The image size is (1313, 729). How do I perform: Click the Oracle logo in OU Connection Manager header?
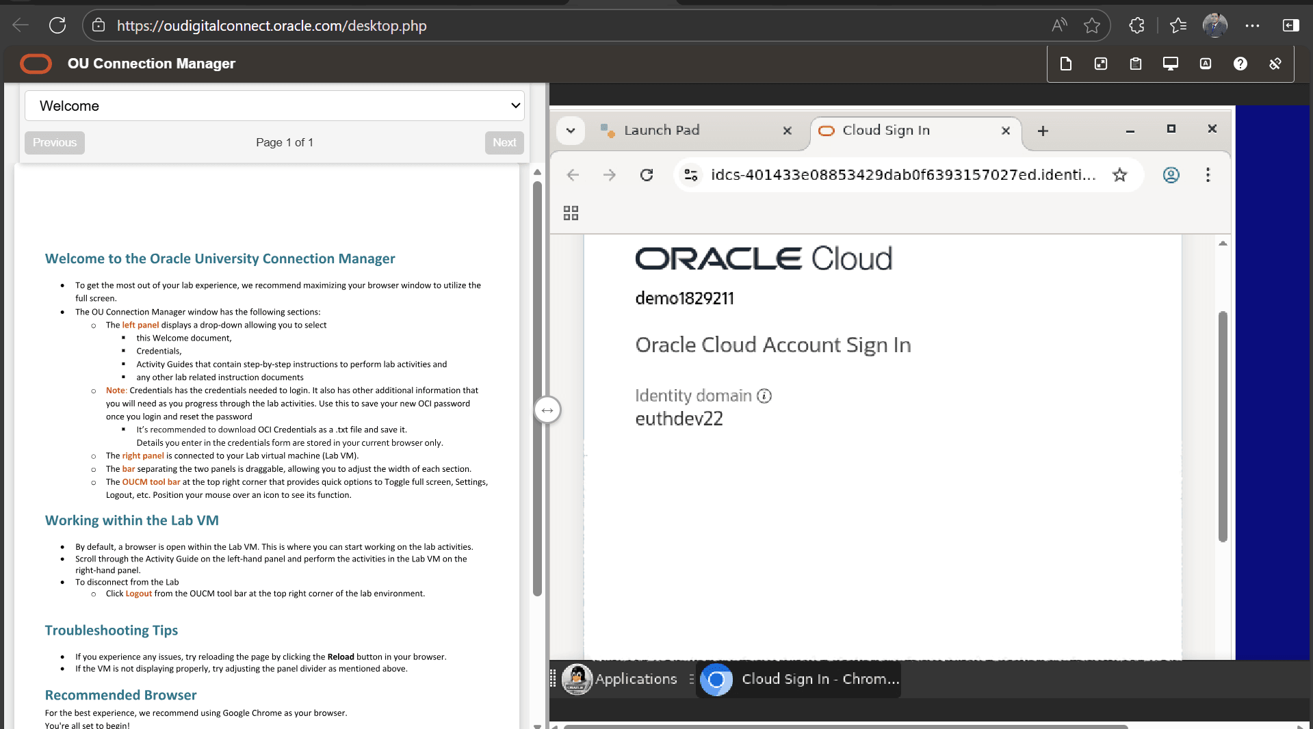click(36, 64)
